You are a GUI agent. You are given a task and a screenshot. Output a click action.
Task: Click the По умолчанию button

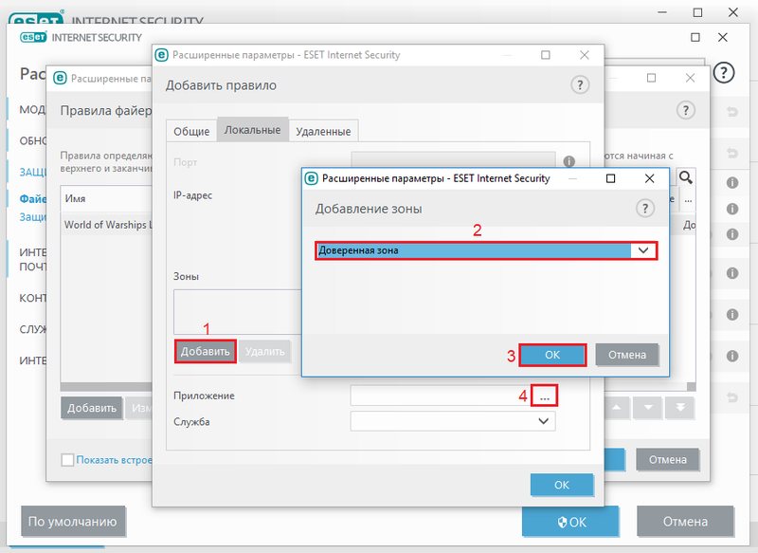click(73, 521)
